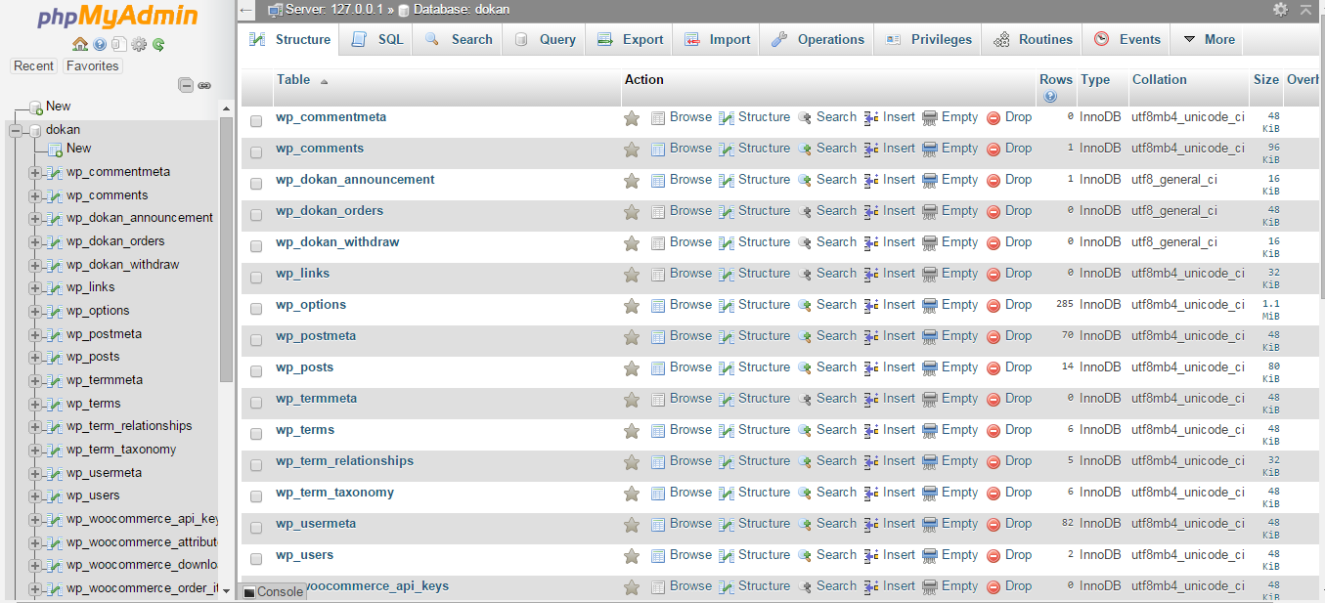Expand wp_options node in sidebar
The height and width of the screenshot is (603, 1325).
(35, 312)
